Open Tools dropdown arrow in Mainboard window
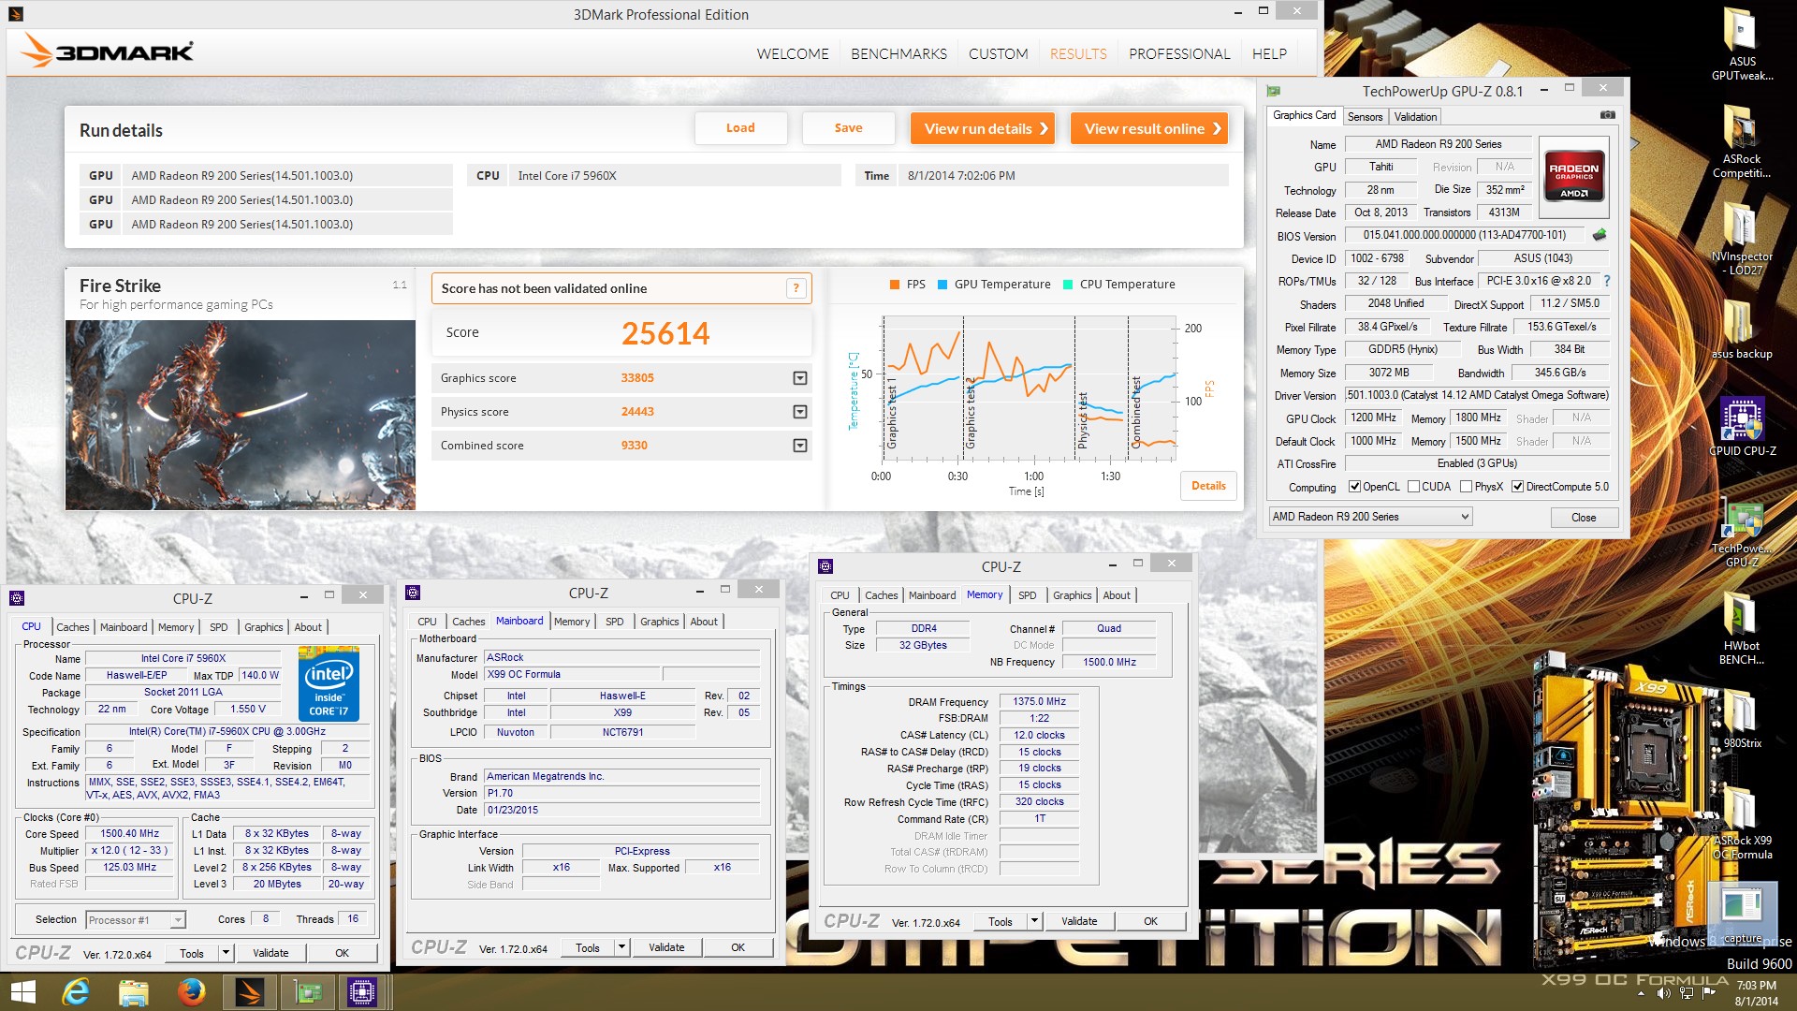 coord(621,947)
